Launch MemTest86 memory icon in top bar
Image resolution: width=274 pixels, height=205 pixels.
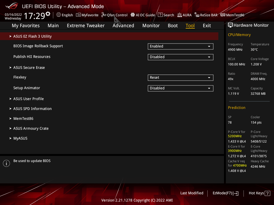[223, 15]
